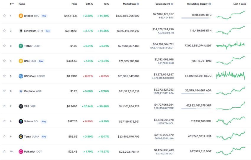Click the Terra LUNA logo
This screenshot has height=160, width=251.
(x=21, y=136)
